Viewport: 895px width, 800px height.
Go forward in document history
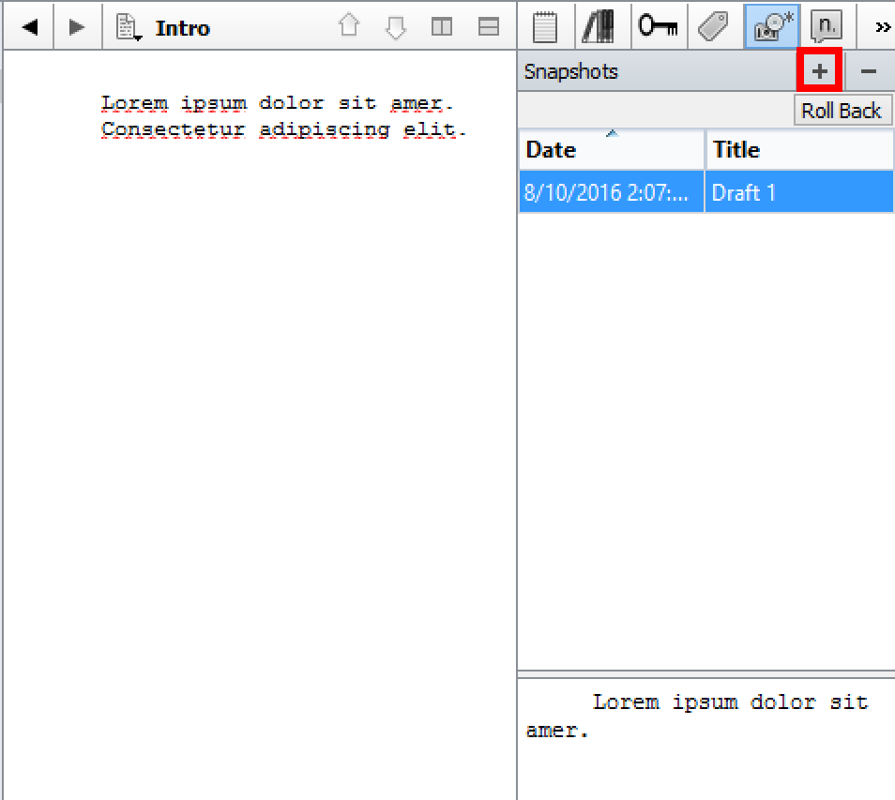pos(77,27)
